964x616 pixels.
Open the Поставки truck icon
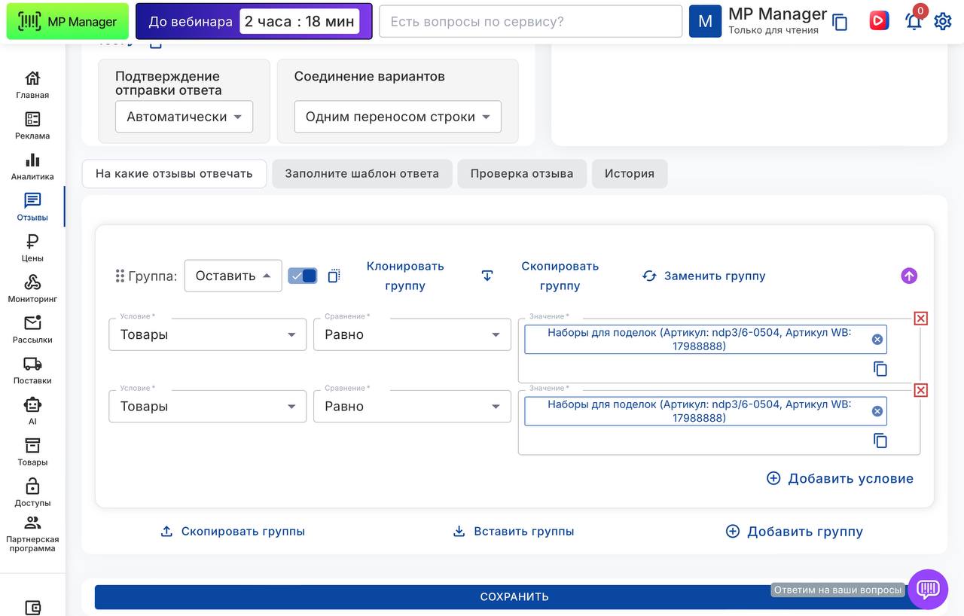point(32,369)
